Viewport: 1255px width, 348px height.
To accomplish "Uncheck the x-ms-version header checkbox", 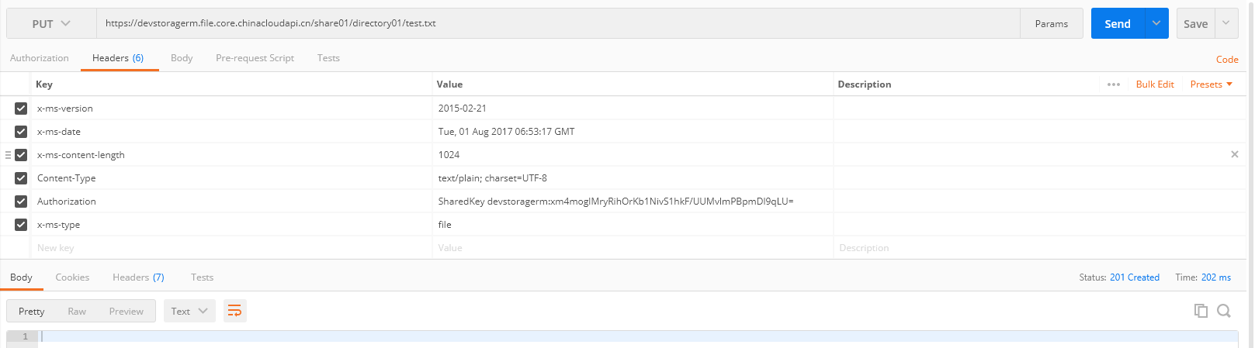I will point(21,109).
